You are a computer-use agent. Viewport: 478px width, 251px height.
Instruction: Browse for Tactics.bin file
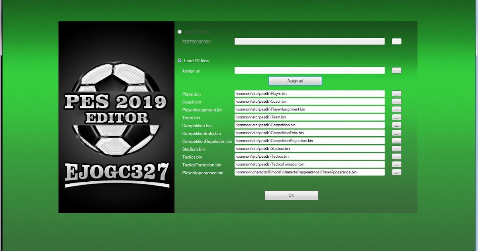(397, 157)
